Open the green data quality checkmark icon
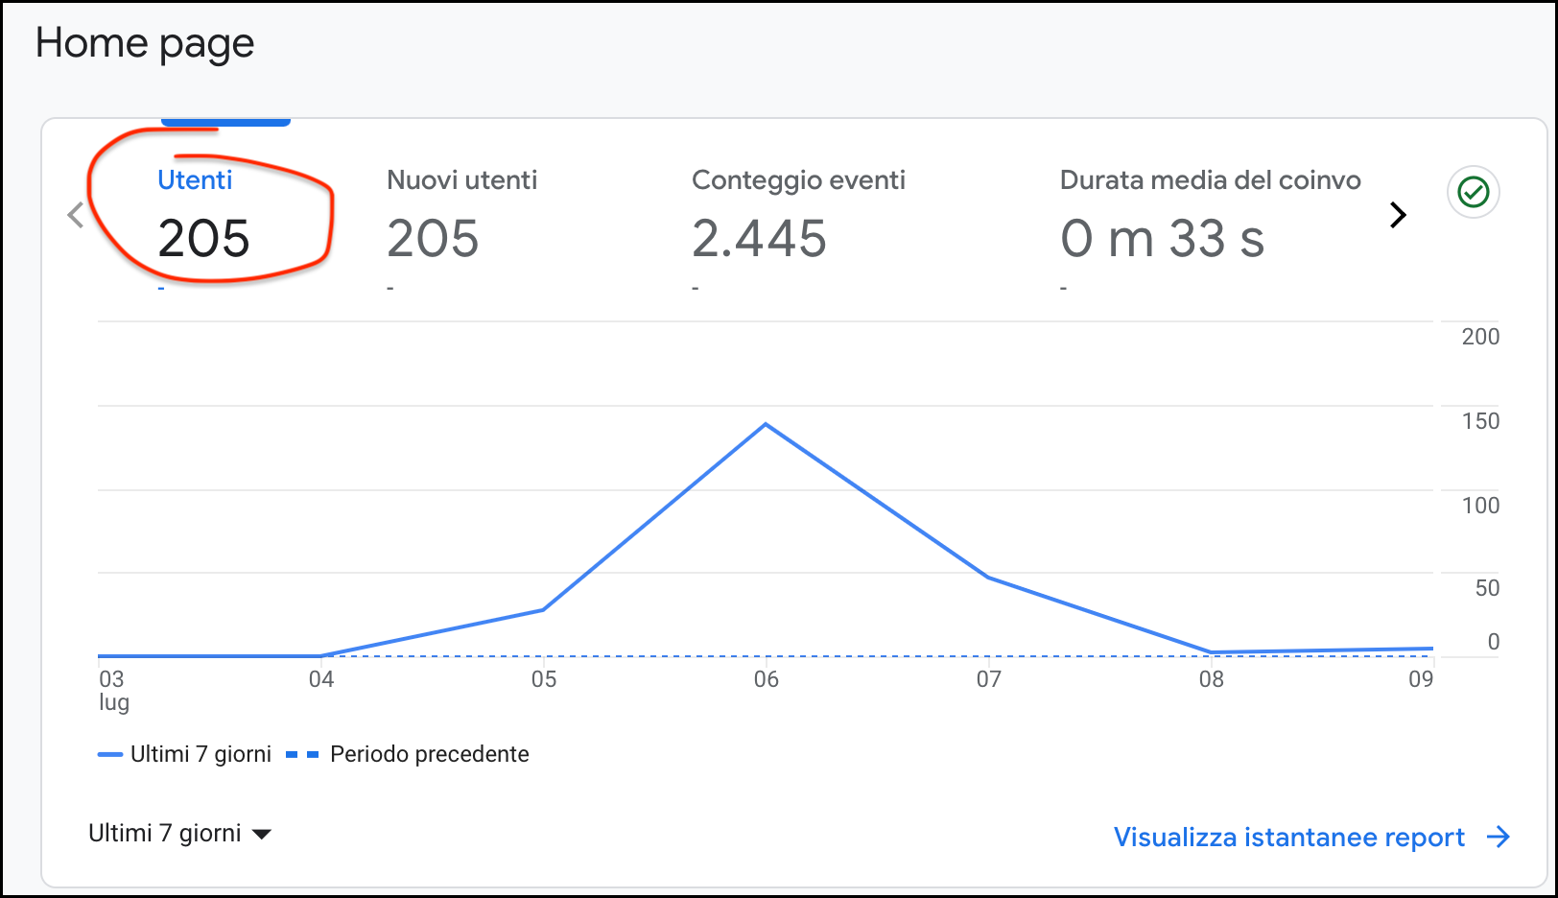 [x=1473, y=192]
